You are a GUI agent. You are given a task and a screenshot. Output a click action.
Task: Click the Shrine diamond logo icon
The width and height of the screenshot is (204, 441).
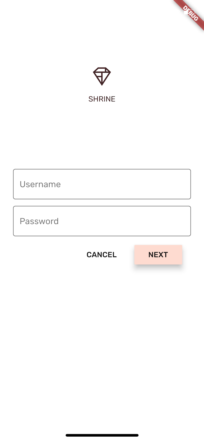coord(102,76)
